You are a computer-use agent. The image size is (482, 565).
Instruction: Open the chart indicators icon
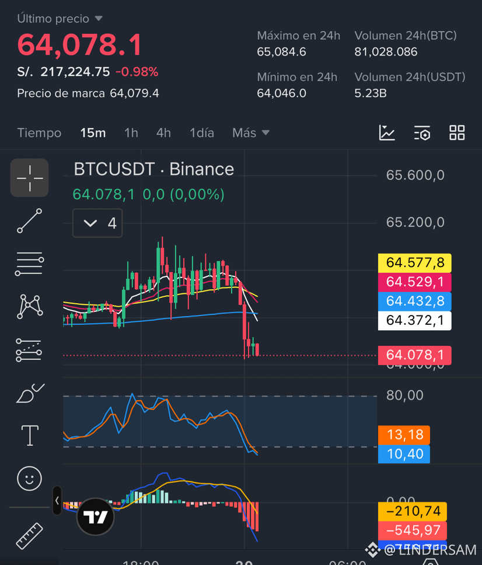click(x=387, y=133)
